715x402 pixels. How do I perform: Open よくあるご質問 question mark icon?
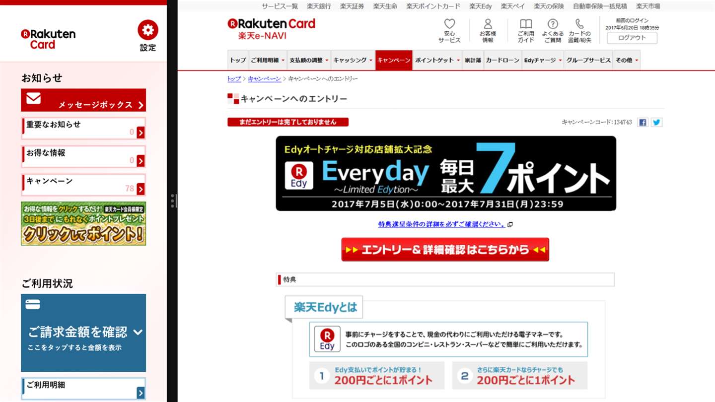point(553,24)
